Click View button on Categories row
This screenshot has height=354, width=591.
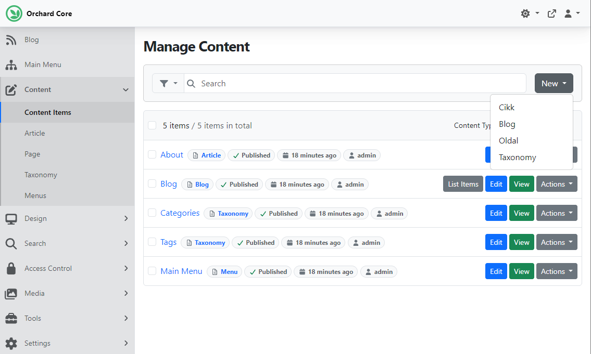pyautogui.click(x=521, y=213)
